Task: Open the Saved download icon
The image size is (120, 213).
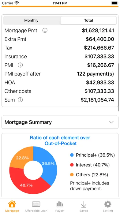Action: [84, 204]
